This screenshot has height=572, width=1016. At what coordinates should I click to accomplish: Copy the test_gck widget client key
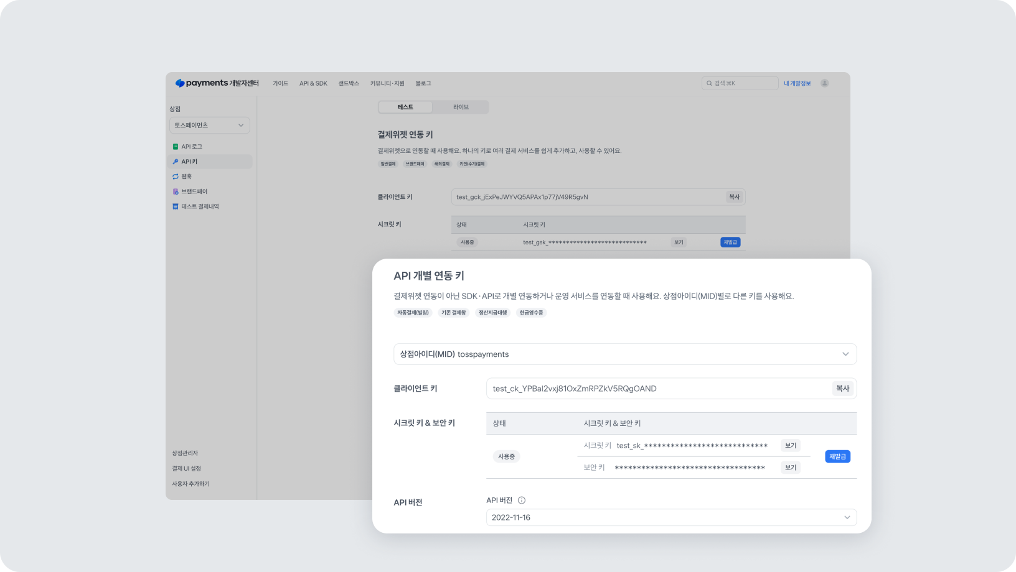[735, 197]
